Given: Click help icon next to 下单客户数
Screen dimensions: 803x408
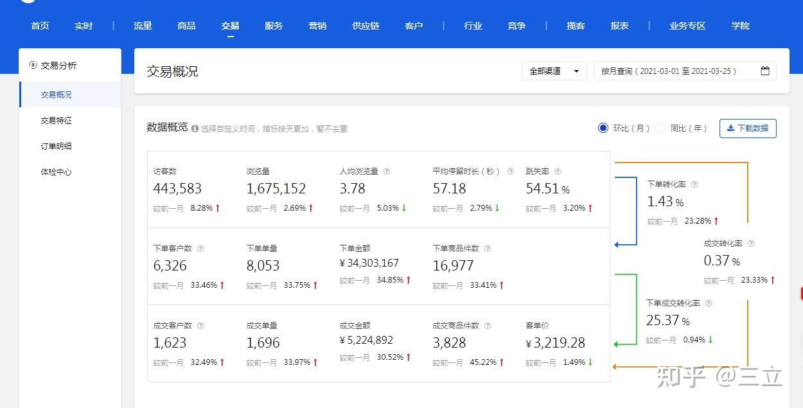Looking at the screenshot, I should point(200,249).
